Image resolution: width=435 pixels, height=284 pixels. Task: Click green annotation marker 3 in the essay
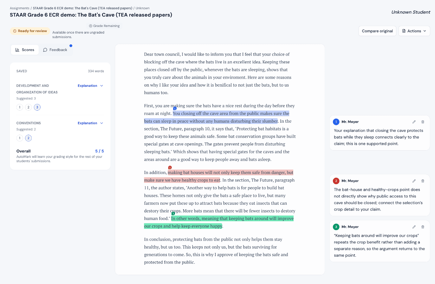click(173, 213)
